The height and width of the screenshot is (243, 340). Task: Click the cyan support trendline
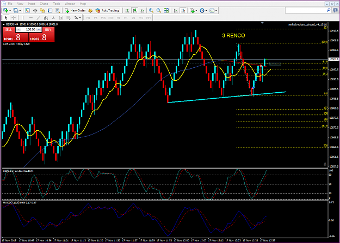(x=227, y=97)
